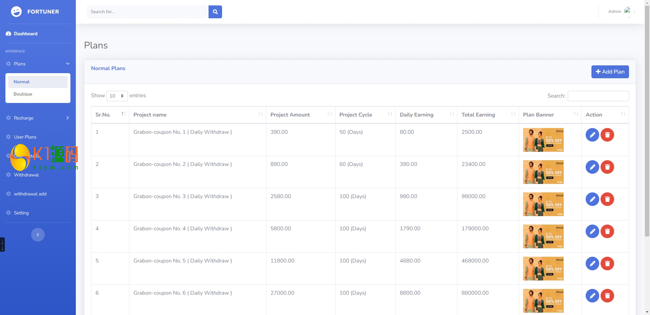Open the show entries count dropdown
Viewport: 650px width, 315px height.
click(117, 96)
